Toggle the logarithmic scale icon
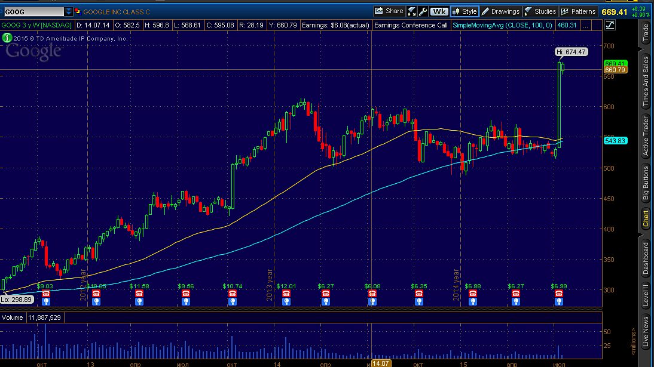Viewport: 654px width, 367px height. coord(610,25)
